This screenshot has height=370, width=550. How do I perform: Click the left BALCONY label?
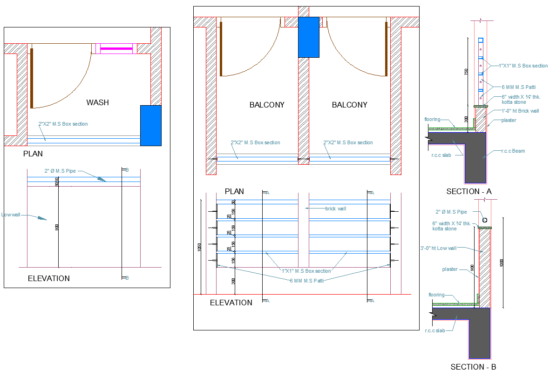(266, 105)
